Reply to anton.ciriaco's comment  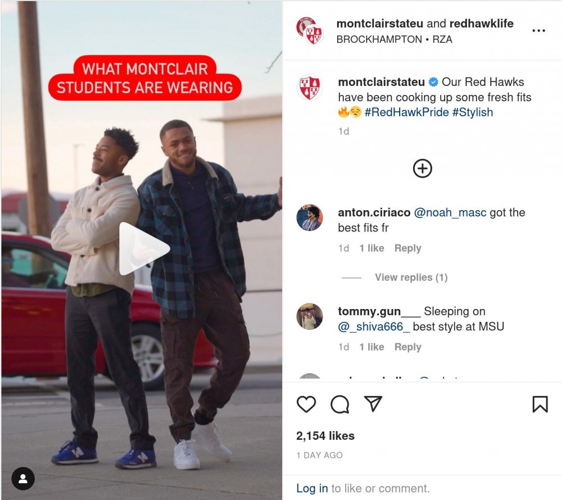(x=407, y=248)
